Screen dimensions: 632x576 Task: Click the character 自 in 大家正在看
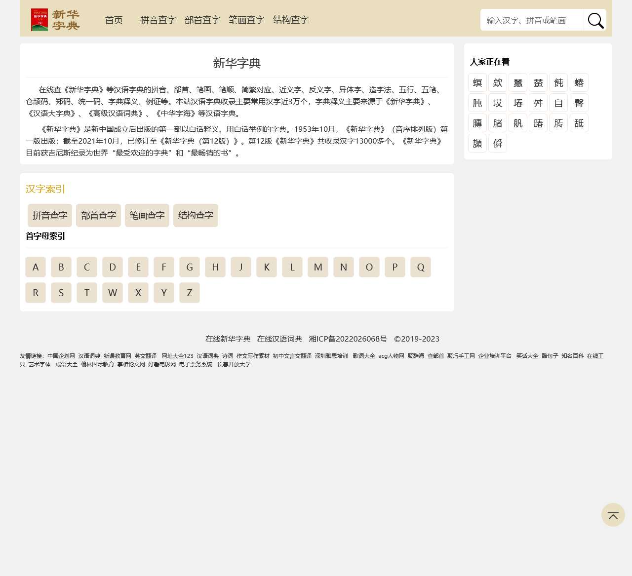pyautogui.click(x=558, y=103)
